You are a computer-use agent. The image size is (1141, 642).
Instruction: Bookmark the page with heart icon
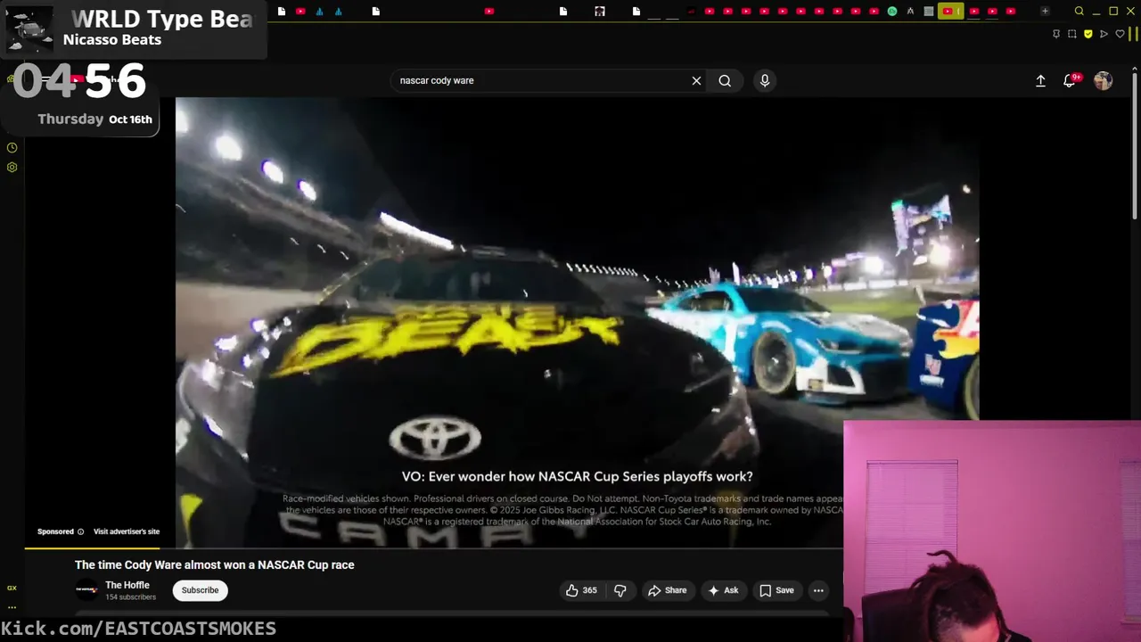tap(1120, 34)
